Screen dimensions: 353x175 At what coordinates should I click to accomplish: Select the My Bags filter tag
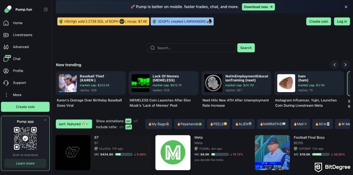[158, 124]
